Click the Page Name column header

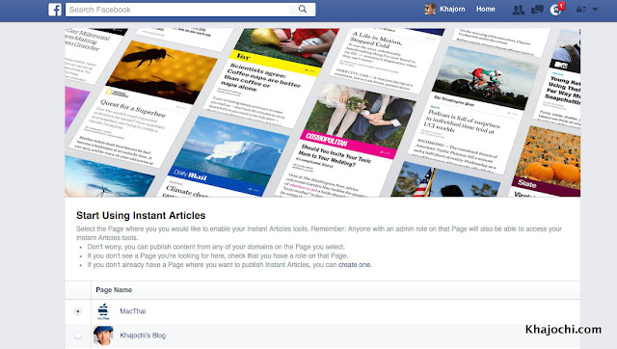(x=114, y=290)
